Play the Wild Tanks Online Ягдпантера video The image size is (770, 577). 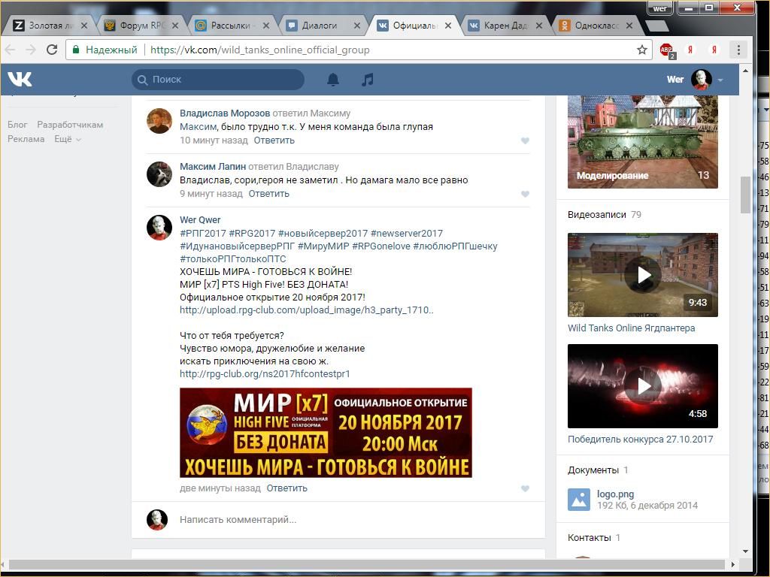coord(643,275)
